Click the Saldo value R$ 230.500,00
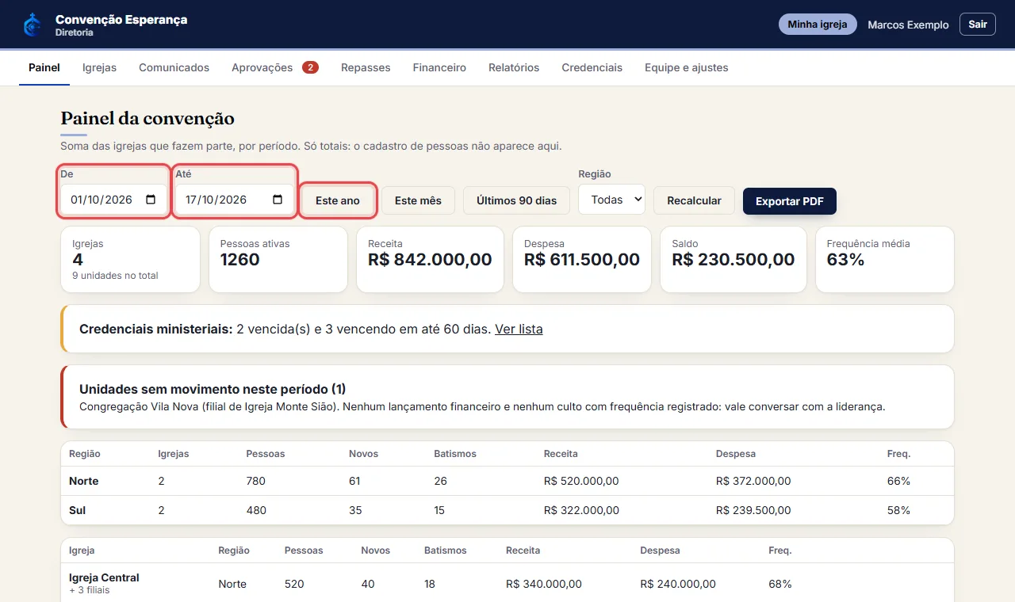Image resolution: width=1015 pixels, height=602 pixels. coord(733,260)
